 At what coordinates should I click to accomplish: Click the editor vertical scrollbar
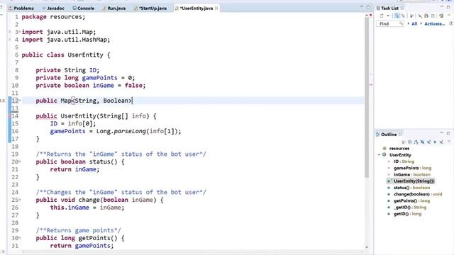pos(367,98)
